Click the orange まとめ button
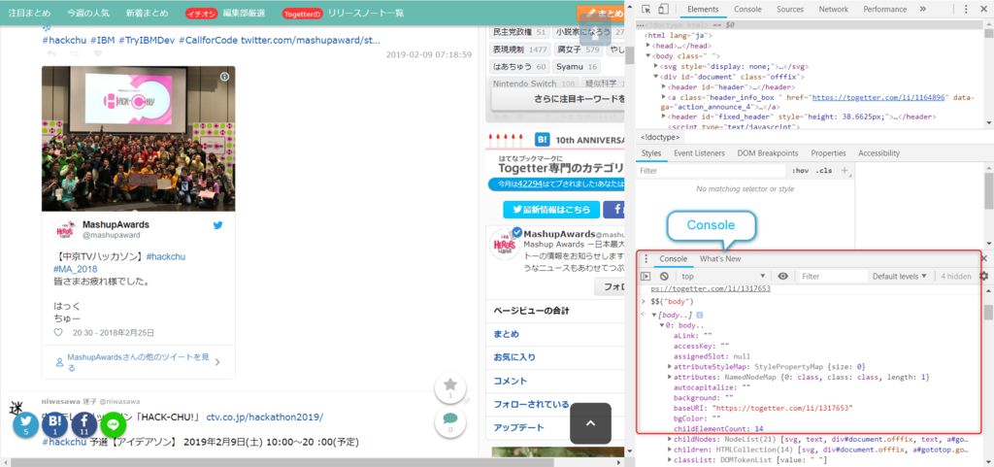 (600, 13)
